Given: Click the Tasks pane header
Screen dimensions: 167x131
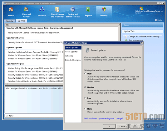Looking at the screenshot, I should click(x=142, y=25).
